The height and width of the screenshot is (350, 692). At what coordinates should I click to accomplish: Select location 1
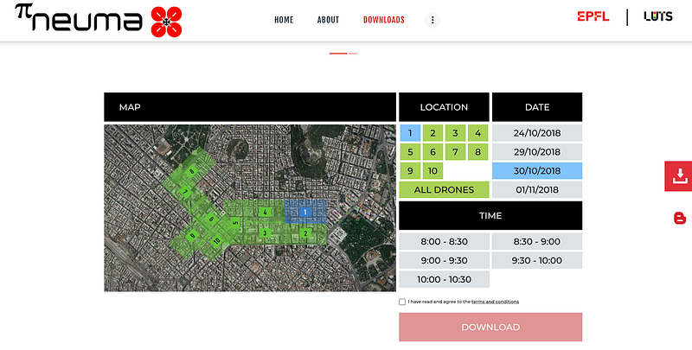click(410, 133)
